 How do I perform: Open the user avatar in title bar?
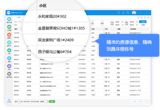(x=134, y=13)
